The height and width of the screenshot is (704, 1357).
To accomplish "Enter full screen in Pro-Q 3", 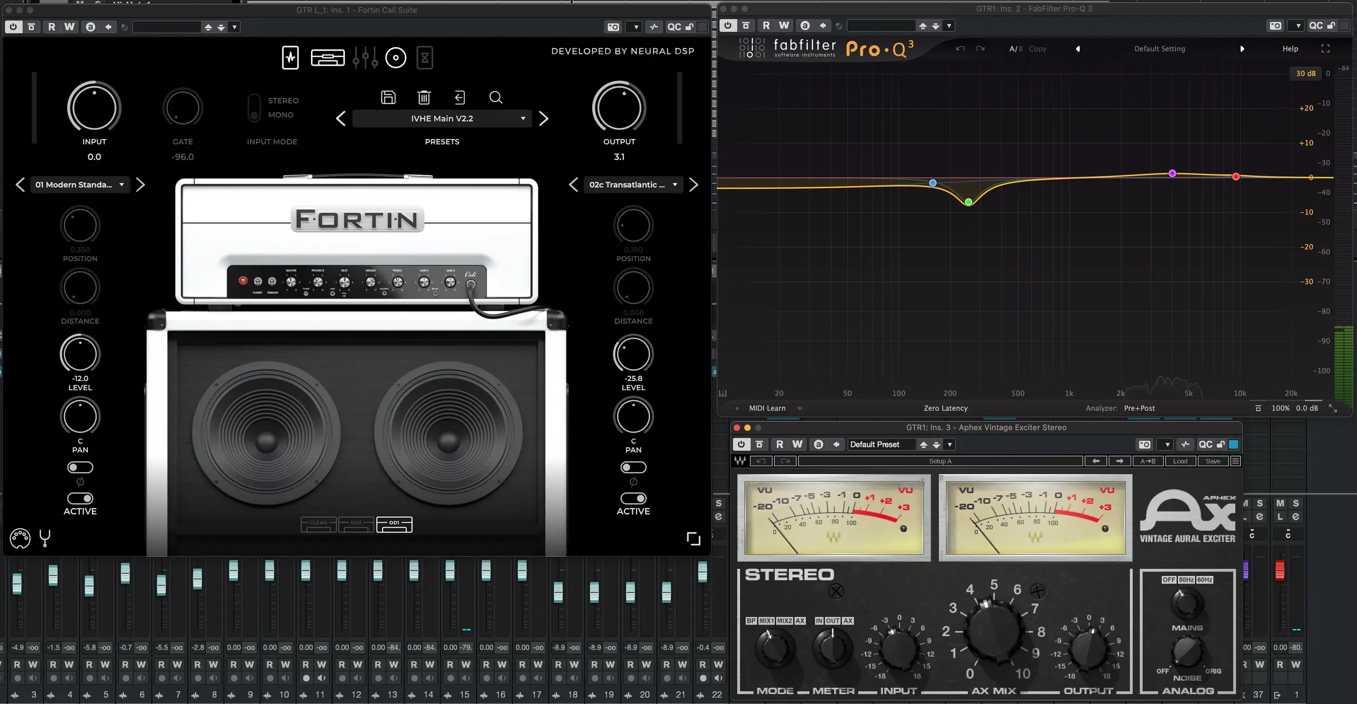I will point(1326,49).
